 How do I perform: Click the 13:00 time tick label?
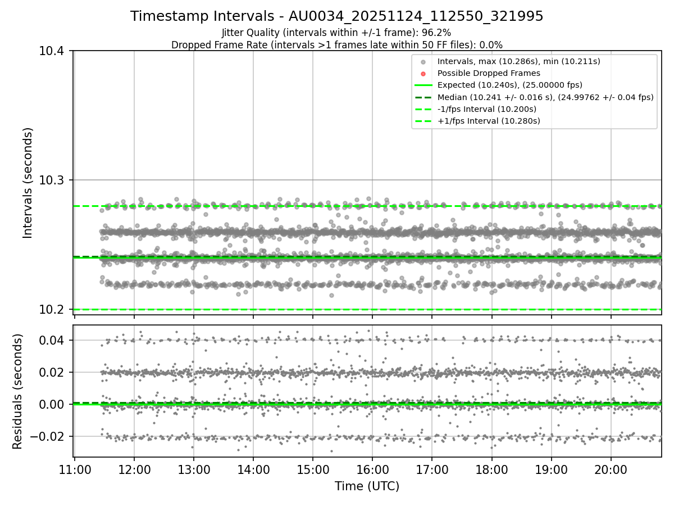(194, 469)
